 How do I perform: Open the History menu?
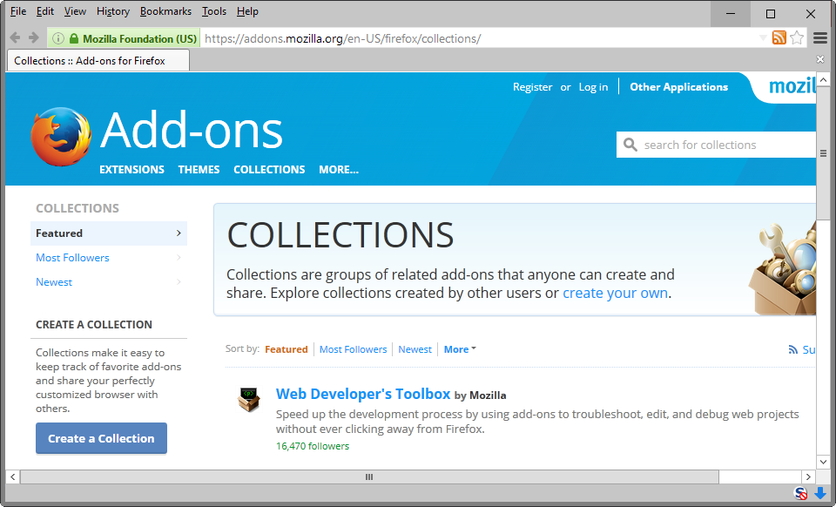(x=113, y=11)
